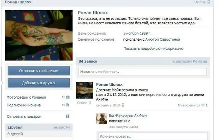
Task: Click the mobile icon next to post timestamp
Action: tap(123, 105)
